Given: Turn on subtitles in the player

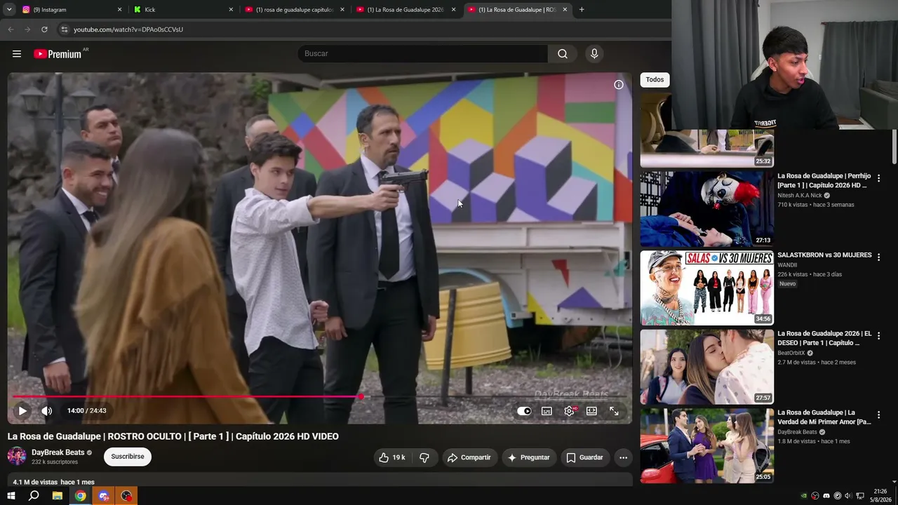Looking at the screenshot, I should 547,411.
